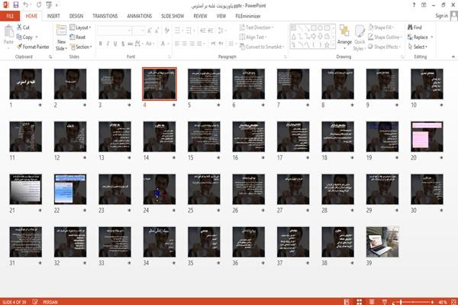The height and width of the screenshot is (305, 458).
Task: Start slide show from status bar
Action: (385, 302)
